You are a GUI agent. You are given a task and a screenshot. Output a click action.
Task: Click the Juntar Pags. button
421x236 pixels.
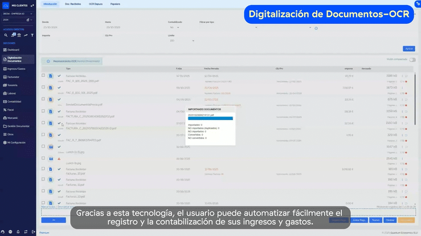point(359,220)
